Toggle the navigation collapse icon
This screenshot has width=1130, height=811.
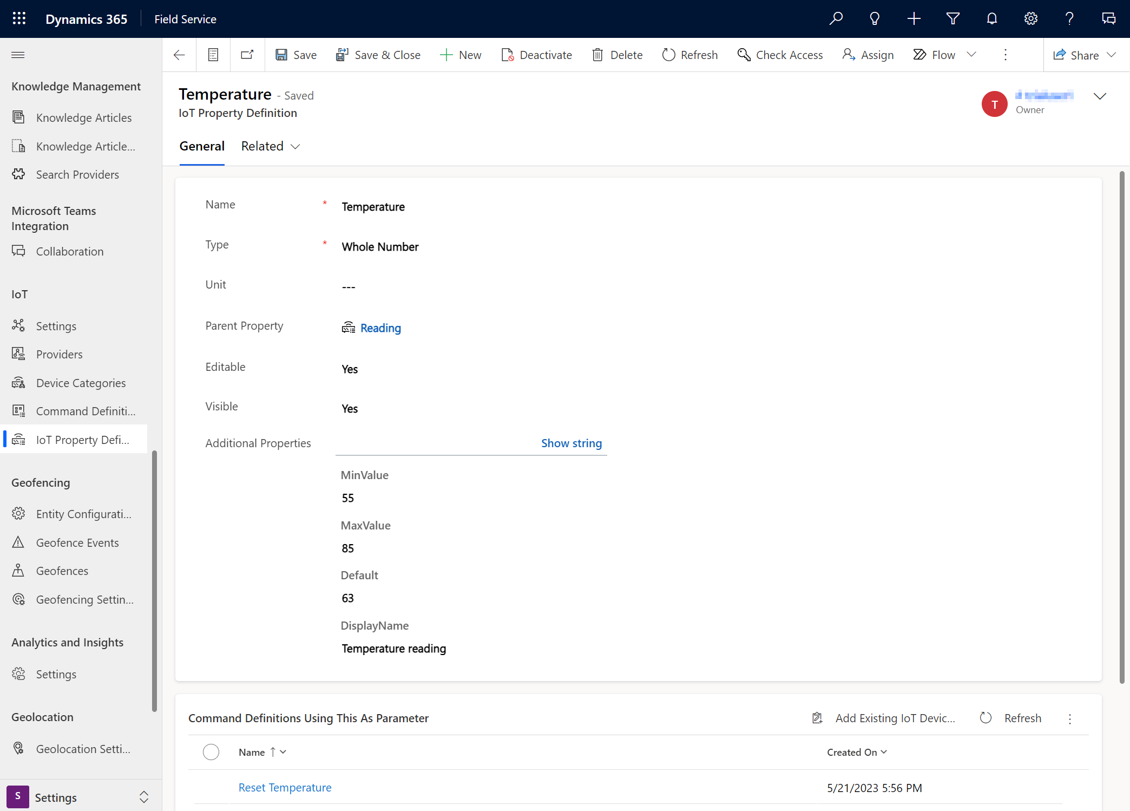(18, 55)
